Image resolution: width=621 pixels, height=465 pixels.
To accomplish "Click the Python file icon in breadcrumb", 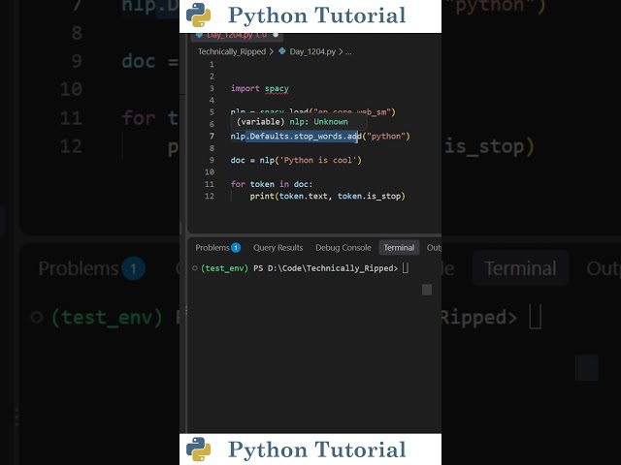I will (x=282, y=51).
